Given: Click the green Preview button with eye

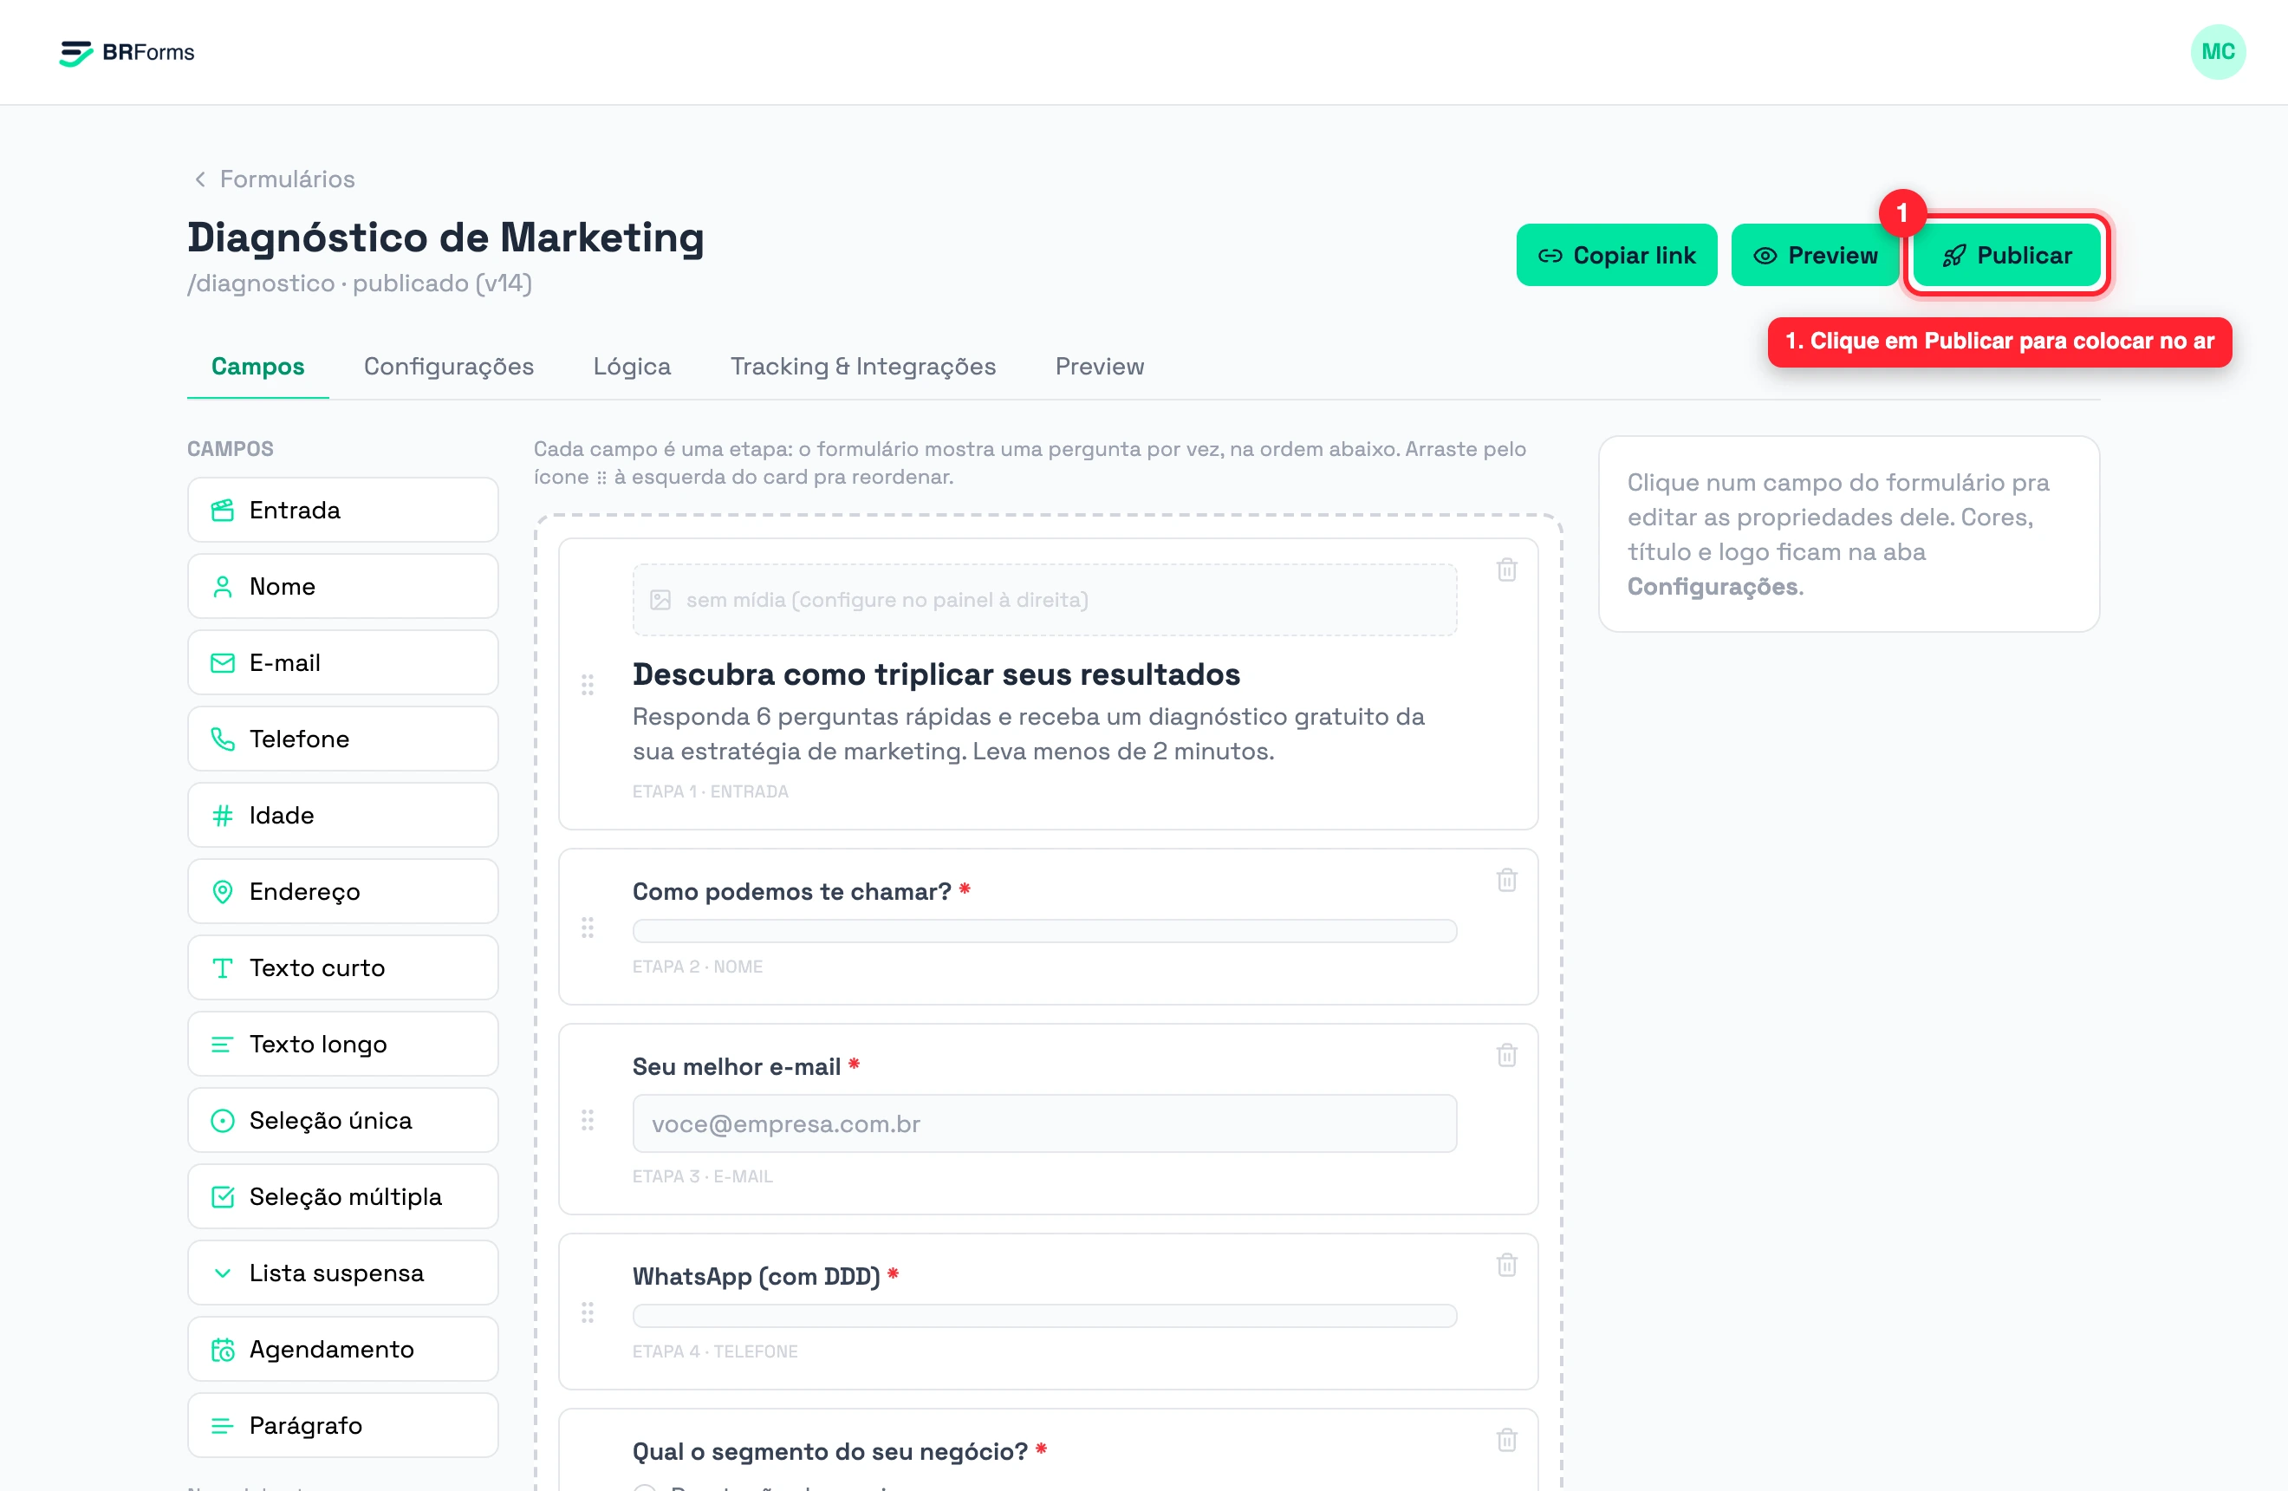Looking at the screenshot, I should click(x=1813, y=255).
